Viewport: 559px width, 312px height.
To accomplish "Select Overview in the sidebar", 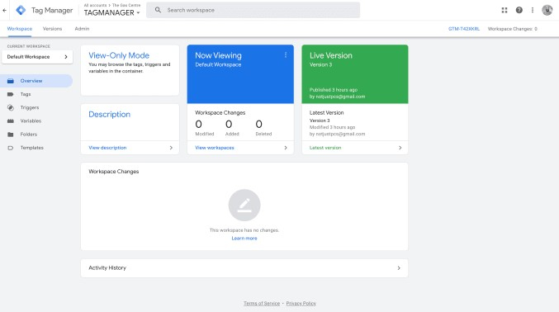I will click(36, 81).
